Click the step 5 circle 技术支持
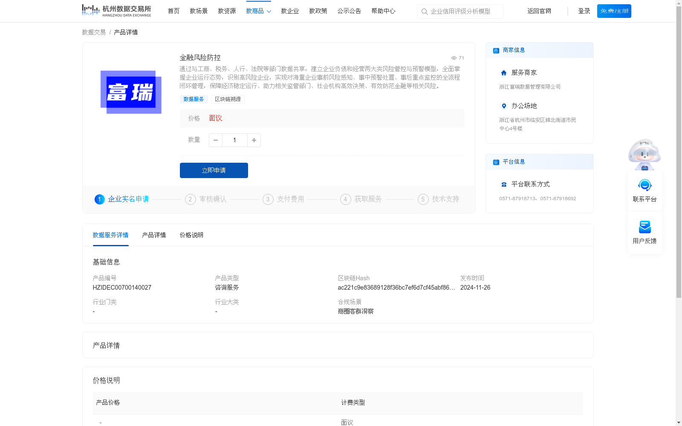 (x=423, y=199)
